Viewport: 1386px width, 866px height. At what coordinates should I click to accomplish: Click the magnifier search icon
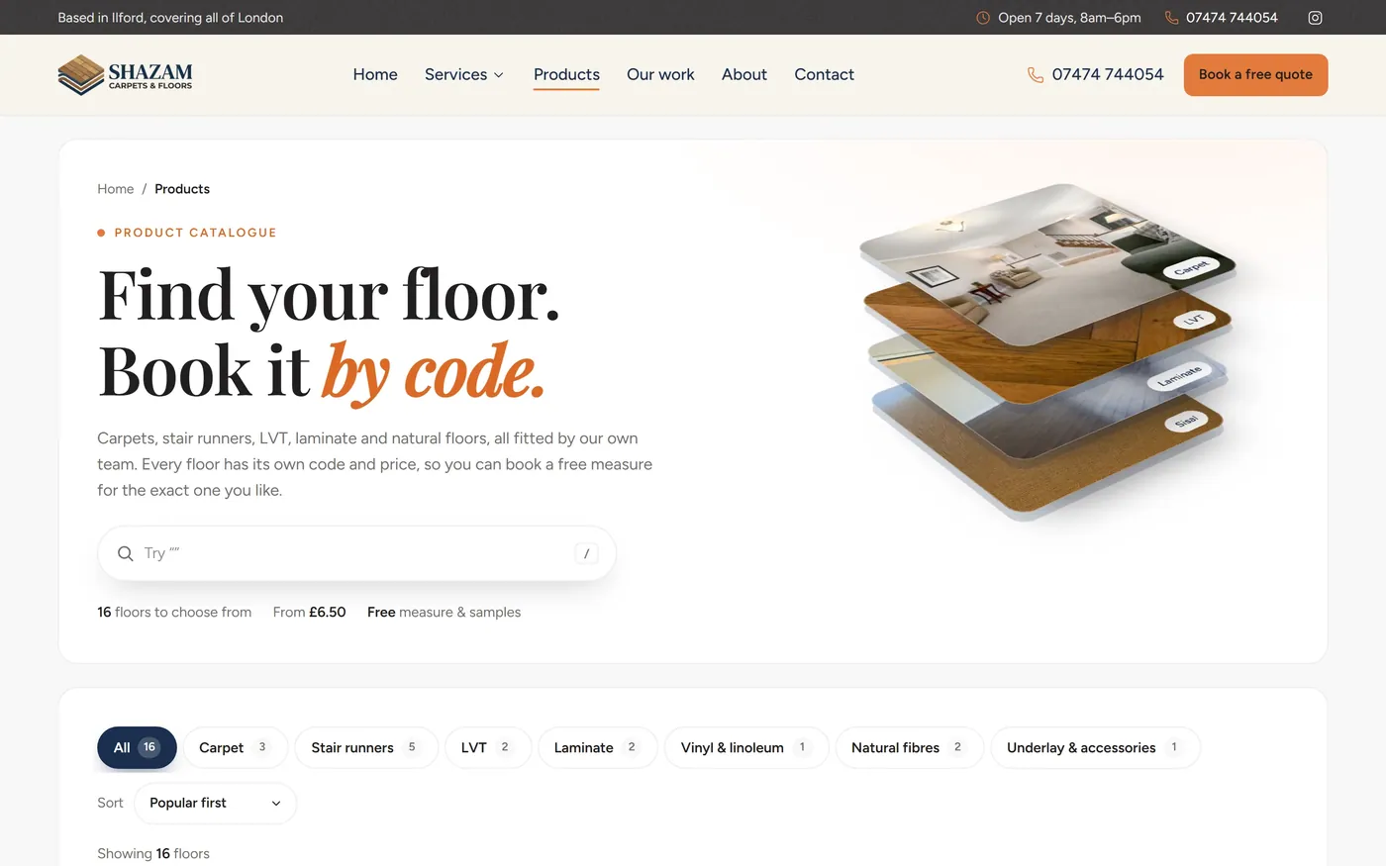126,553
